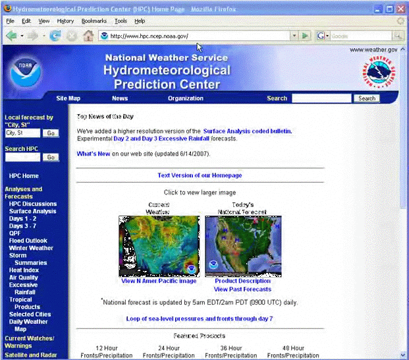
Task: Open Surface Analysis coded bulletin link
Action: [247, 131]
